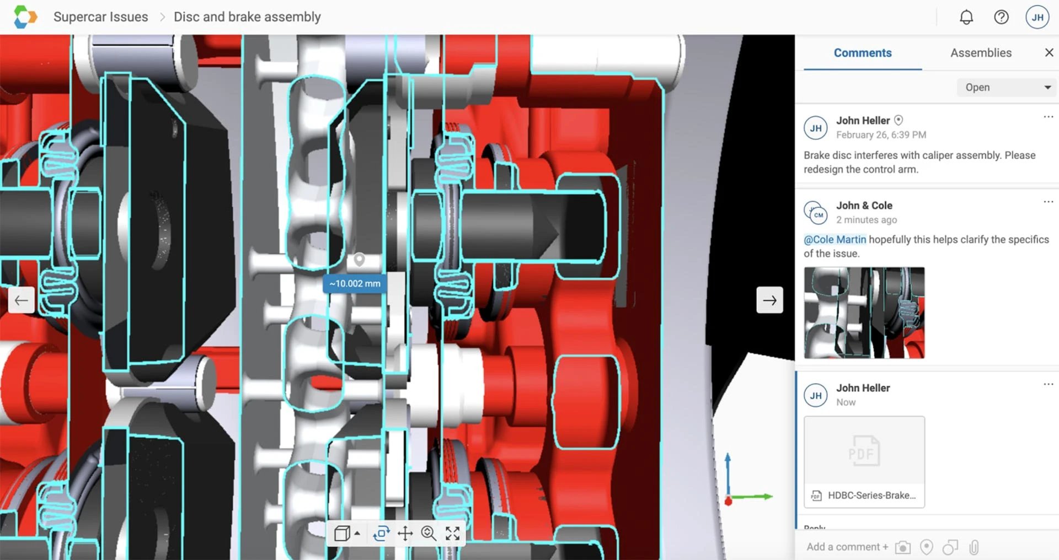The width and height of the screenshot is (1059, 560).
Task: Open the markup shape tool in comment bar
Action: pos(950,547)
